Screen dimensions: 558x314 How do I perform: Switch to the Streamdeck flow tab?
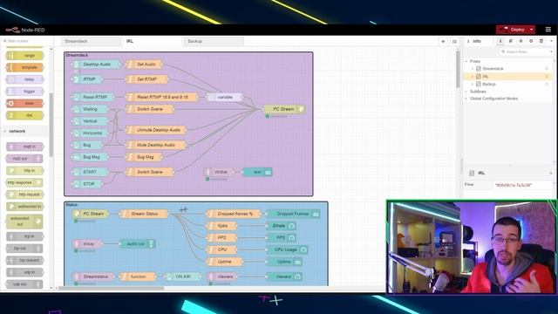(x=91, y=41)
